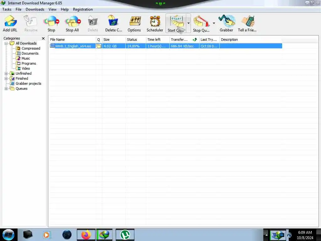The height and width of the screenshot is (241, 321).
Task: Open the Registration menu
Action: [83, 9]
